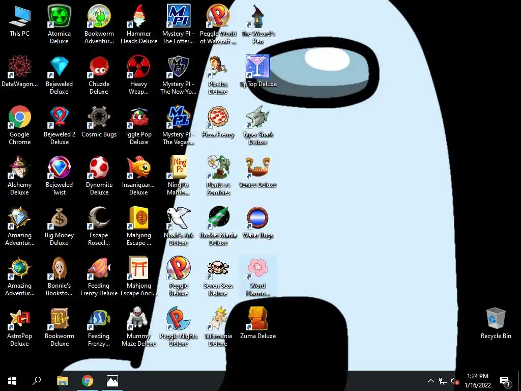
Task: Select Amazing Adventures diamond compass icon
Action: click(20, 218)
